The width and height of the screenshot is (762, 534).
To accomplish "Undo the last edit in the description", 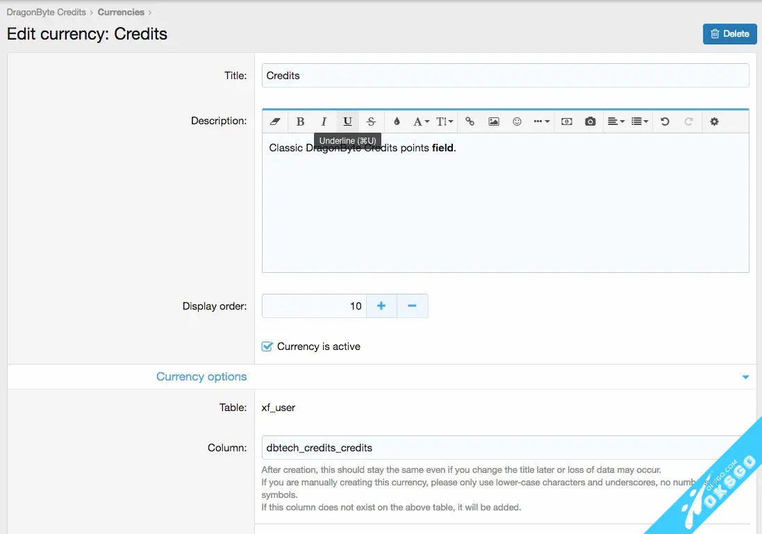I will pyautogui.click(x=665, y=122).
